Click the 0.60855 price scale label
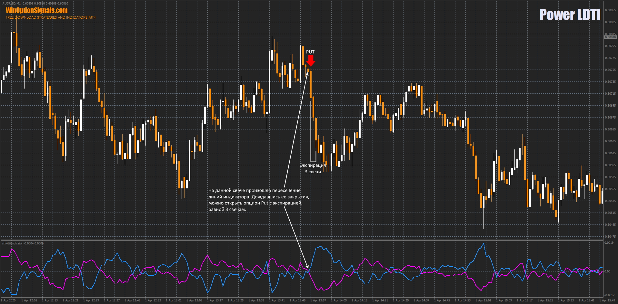The width and height of the screenshot is (618, 304). coord(610,10)
